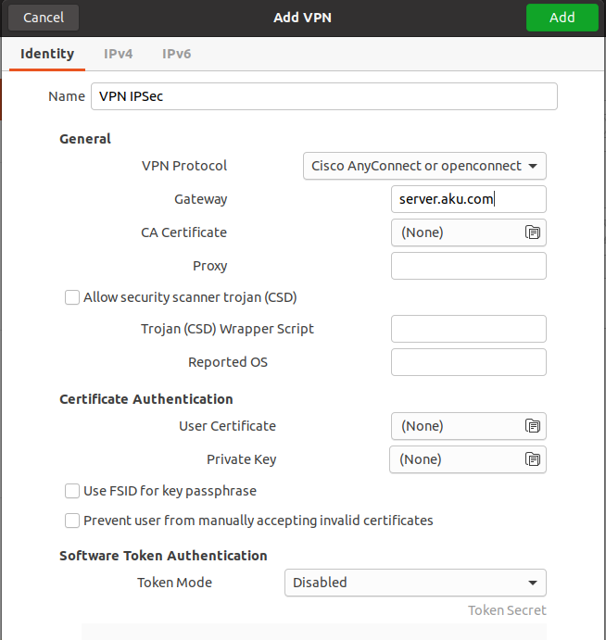The width and height of the screenshot is (606, 640).
Task: Check Prevent user from accepting invalid certificates
Action: [72, 521]
